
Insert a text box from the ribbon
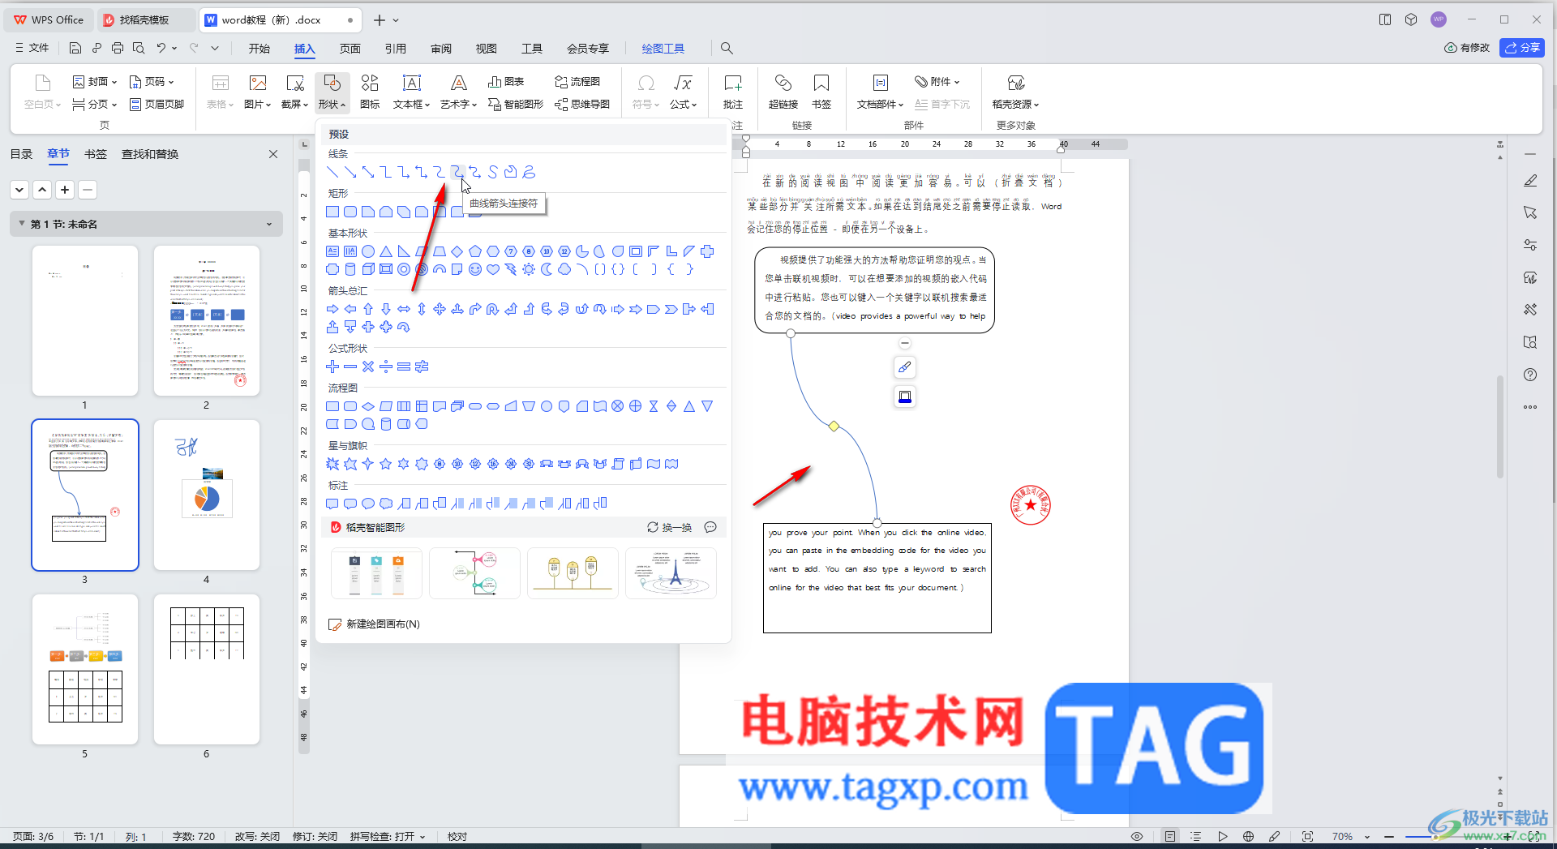tap(411, 92)
